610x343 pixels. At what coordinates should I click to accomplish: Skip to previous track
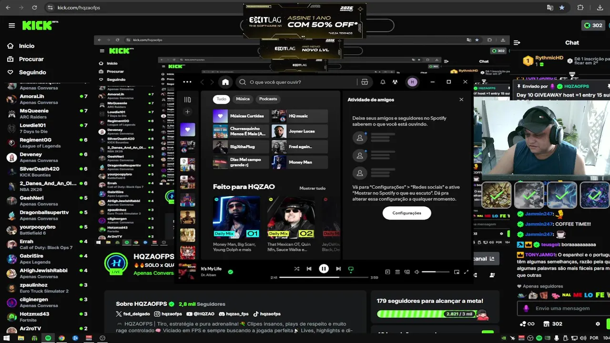pos(309,269)
